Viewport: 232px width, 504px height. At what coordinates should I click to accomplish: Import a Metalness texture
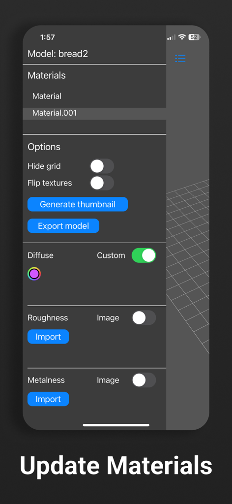point(48,399)
